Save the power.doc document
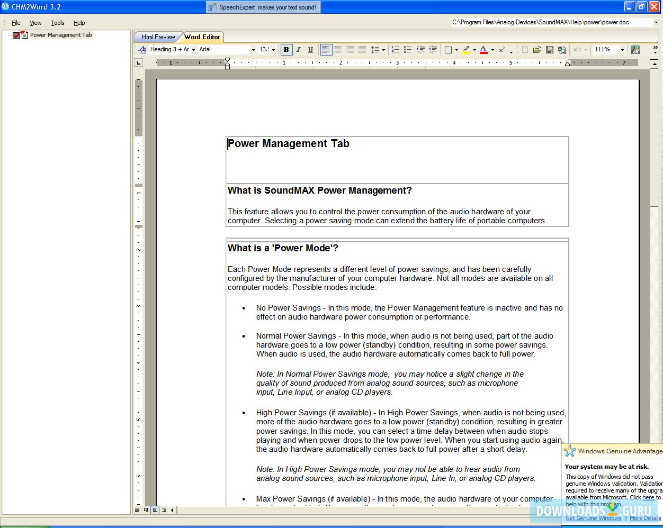Viewport: 663px width, 528px height. (550, 49)
